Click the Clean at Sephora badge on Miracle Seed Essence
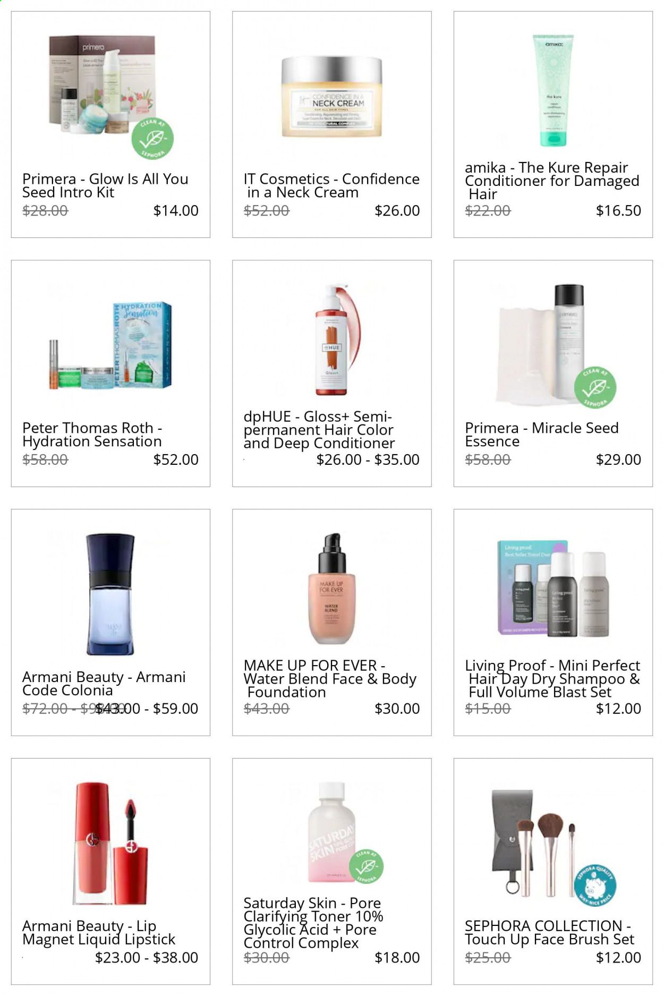The height and width of the screenshot is (996, 664). pyautogui.click(x=595, y=388)
